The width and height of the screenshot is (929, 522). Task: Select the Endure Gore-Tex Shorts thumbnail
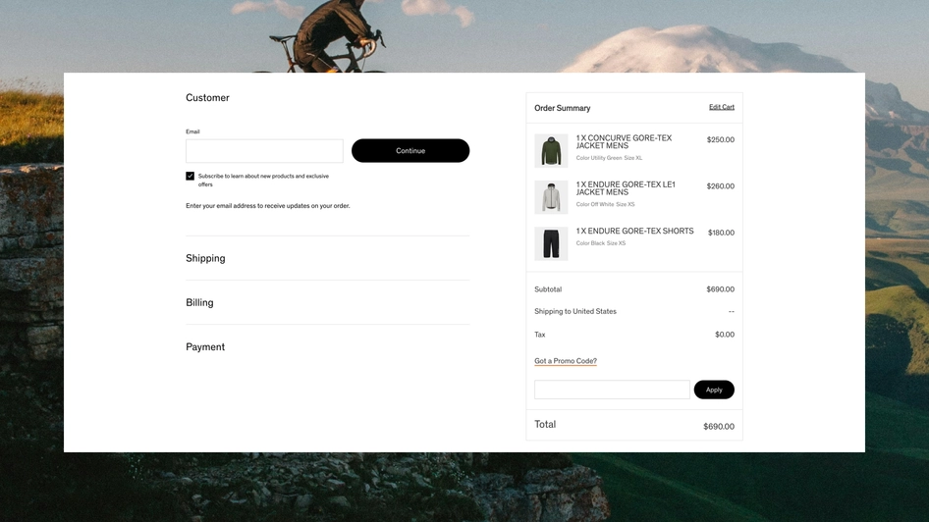pyautogui.click(x=551, y=244)
